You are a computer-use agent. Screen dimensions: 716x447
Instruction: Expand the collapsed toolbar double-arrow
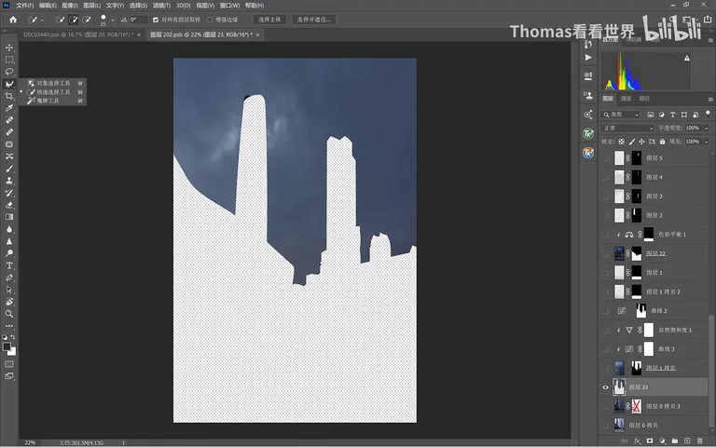coord(5,31)
